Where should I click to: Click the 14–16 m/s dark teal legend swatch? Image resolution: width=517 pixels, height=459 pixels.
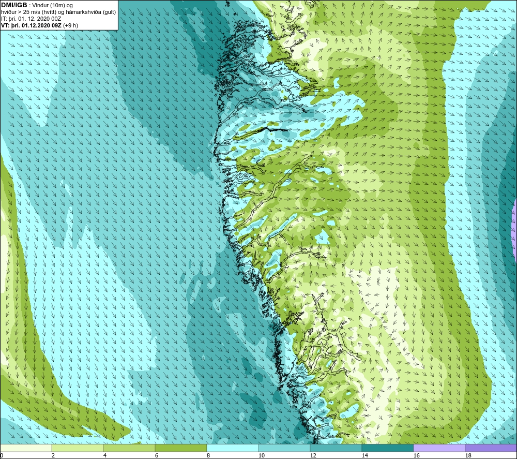388,448
